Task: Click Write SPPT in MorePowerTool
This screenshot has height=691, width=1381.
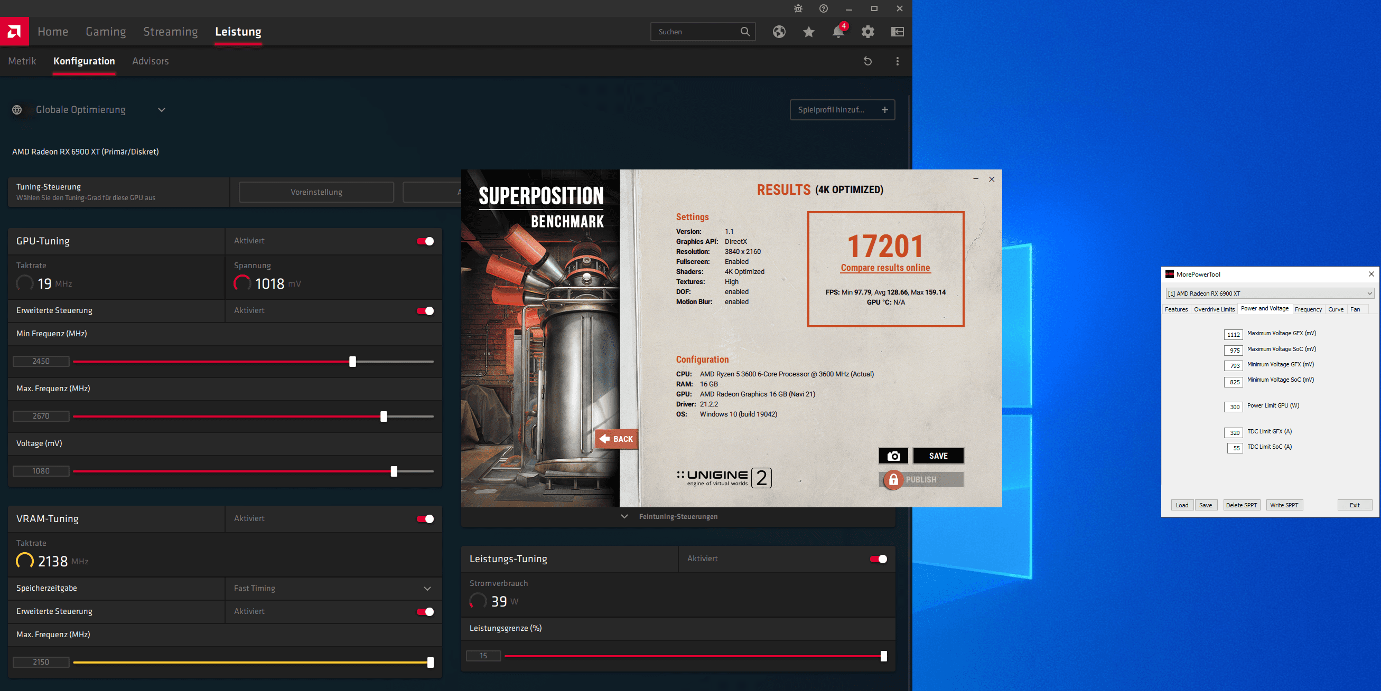Action: [x=1284, y=505]
